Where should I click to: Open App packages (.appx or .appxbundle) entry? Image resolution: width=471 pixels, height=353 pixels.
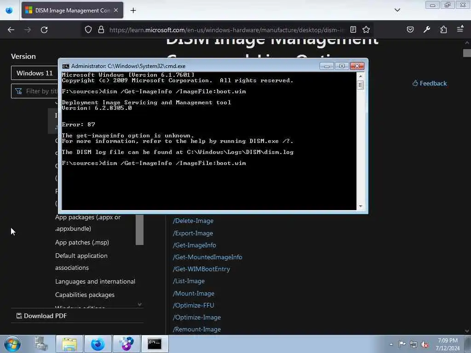[x=88, y=223]
